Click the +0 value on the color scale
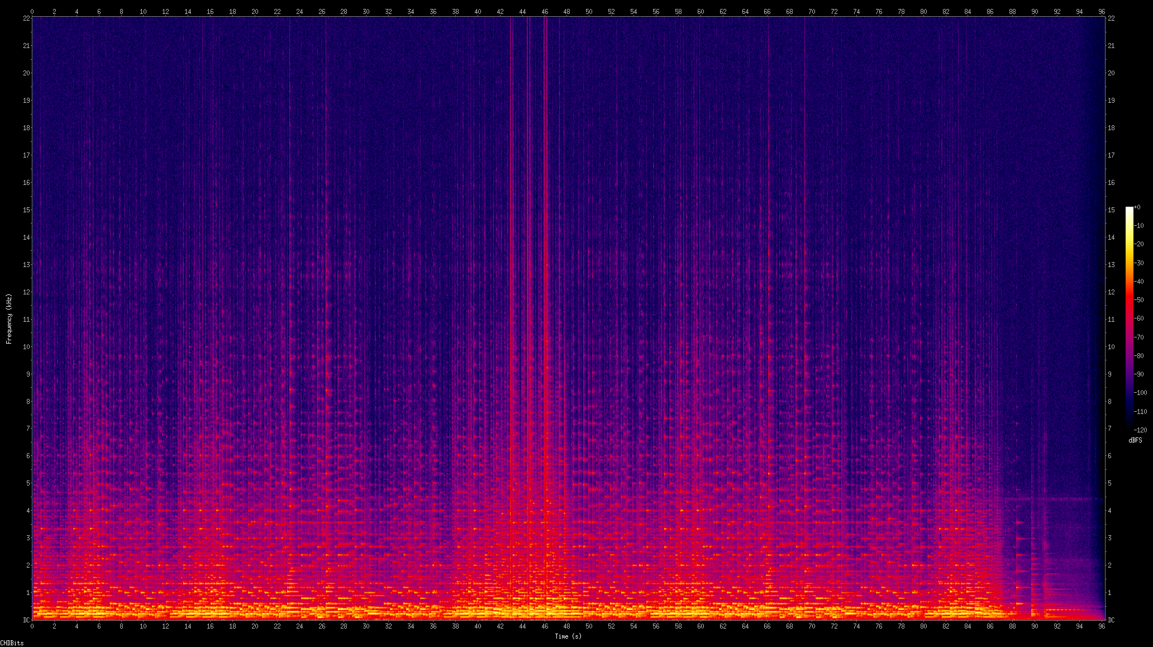The image size is (1153, 647). coord(1138,207)
